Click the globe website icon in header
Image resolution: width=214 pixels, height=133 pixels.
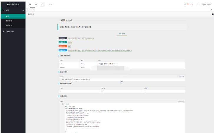36,4
